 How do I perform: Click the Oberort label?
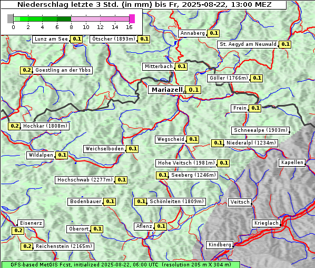click(x=78, y=229)
